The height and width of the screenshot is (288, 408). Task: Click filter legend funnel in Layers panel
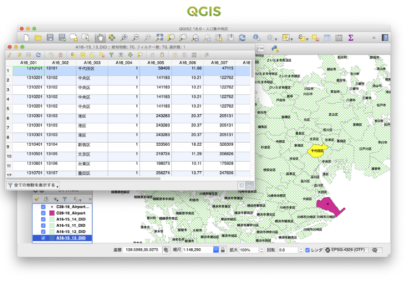tap(65, 199)
